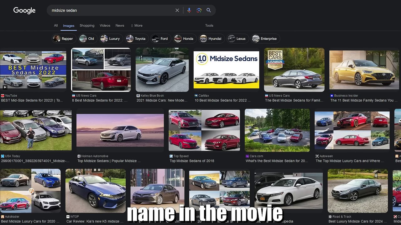Open US News Best Cars gray sedan thumbnail
The image size is (401, 225).
pos(294,70)
